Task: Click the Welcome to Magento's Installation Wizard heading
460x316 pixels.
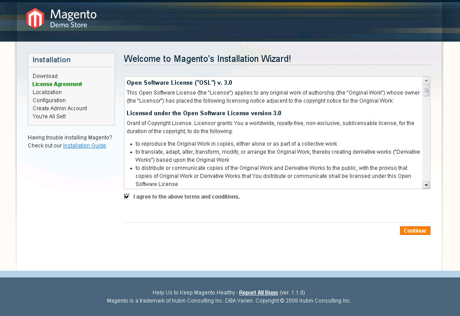Action: coord(208,59)
